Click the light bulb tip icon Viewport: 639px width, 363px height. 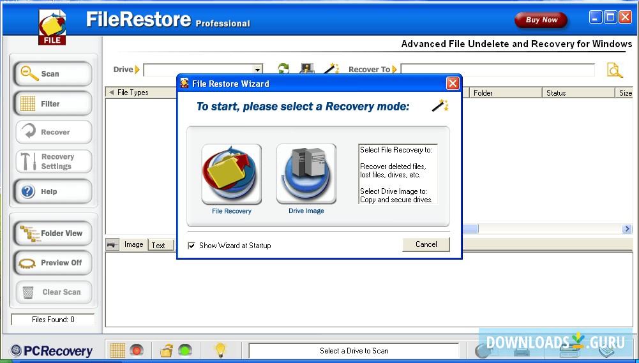220,350
